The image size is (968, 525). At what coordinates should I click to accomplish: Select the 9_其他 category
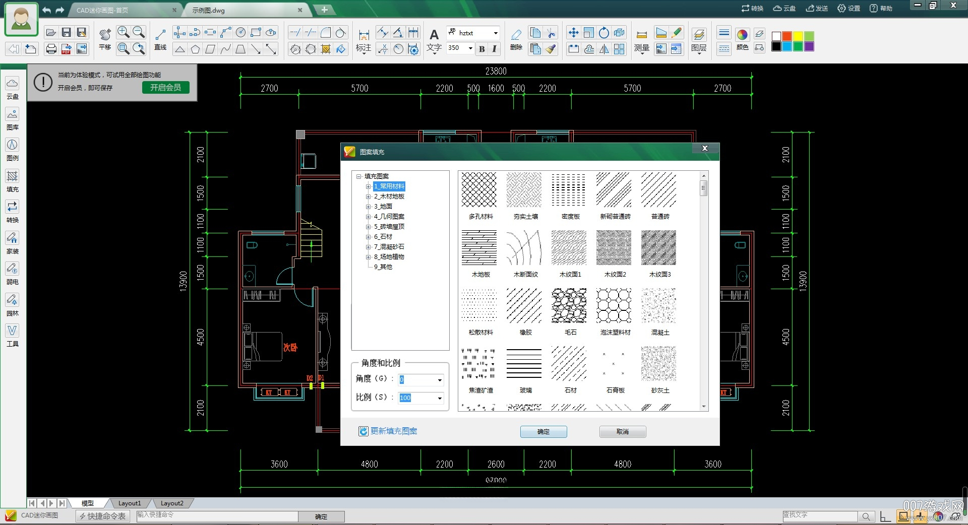click(x=383, y=267)
